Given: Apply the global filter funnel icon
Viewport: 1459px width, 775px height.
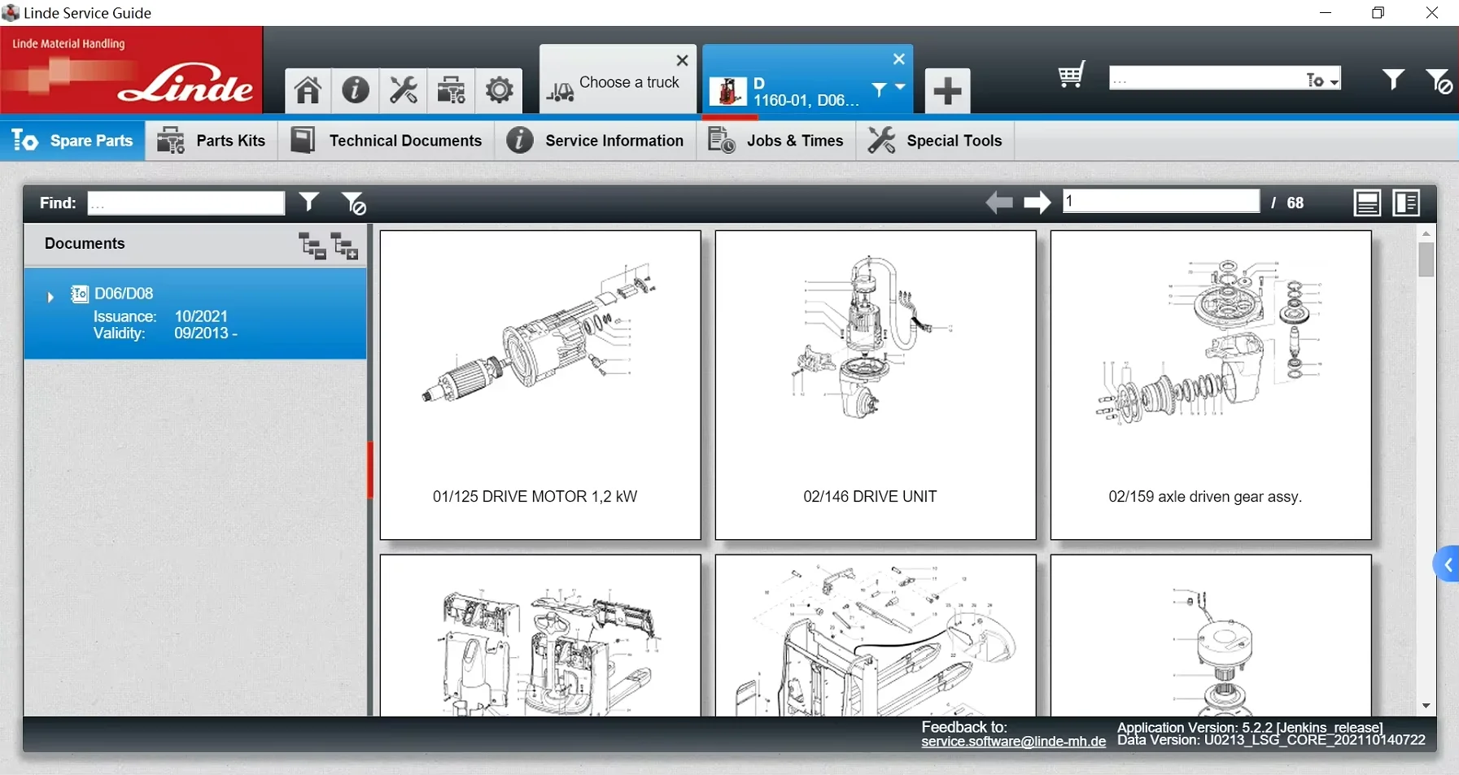Looking at the screenshot, I should pos(1393,79).
